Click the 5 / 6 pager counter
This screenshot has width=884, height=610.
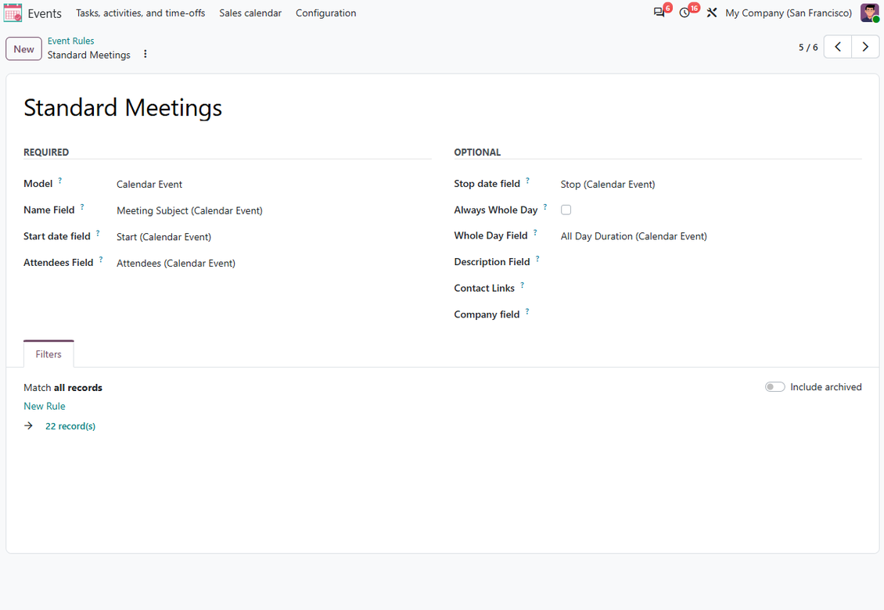click(x=808, y=48)
